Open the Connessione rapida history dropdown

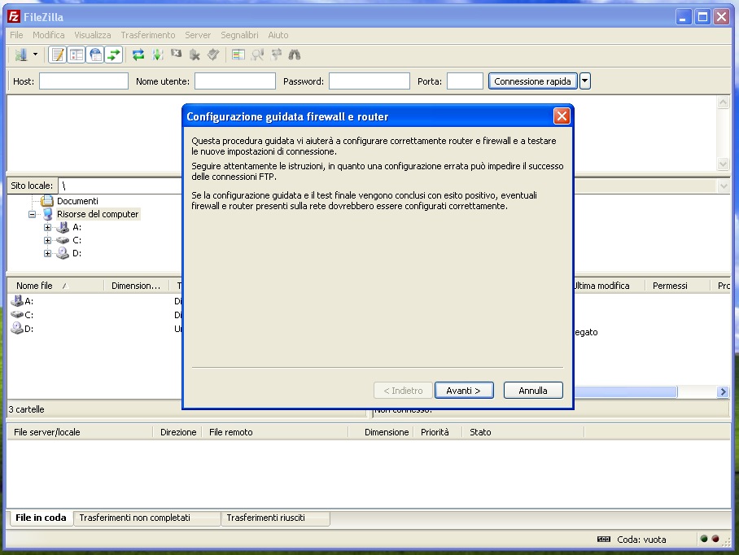click(x=584, y=81)
